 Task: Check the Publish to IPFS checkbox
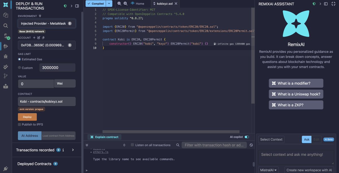pyautogui.click(x=19, y=124)
